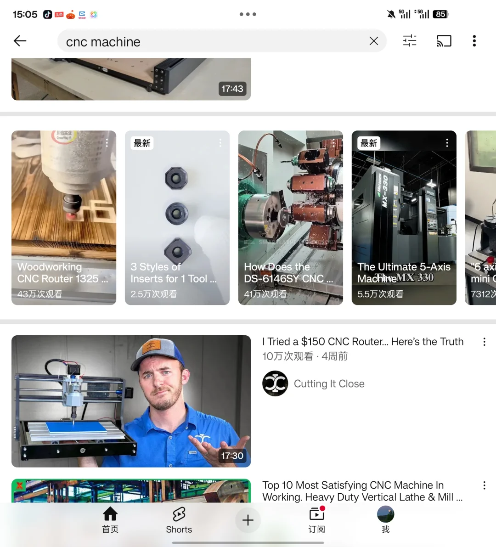
Task: Open the partially visible '6 axis mini' short
Action: [x=481, y=218]
